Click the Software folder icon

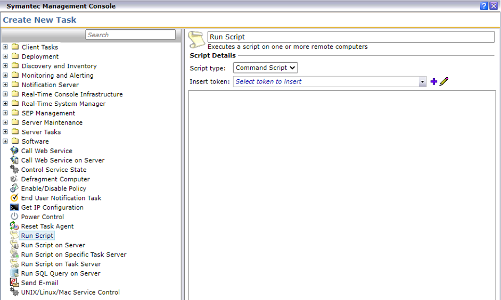pyautogui.click(x=15, y=141)
